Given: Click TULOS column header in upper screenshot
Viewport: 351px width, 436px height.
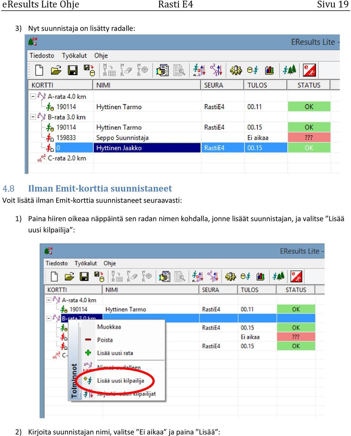Looking at the screenshot, I should tap(265, 85).
